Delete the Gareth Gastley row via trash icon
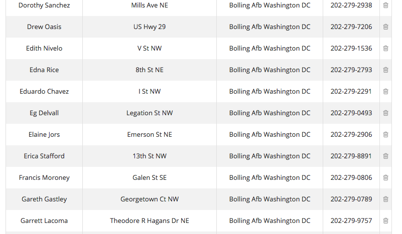This screenshot has height=234, width=402. click(x=385, y=199)
